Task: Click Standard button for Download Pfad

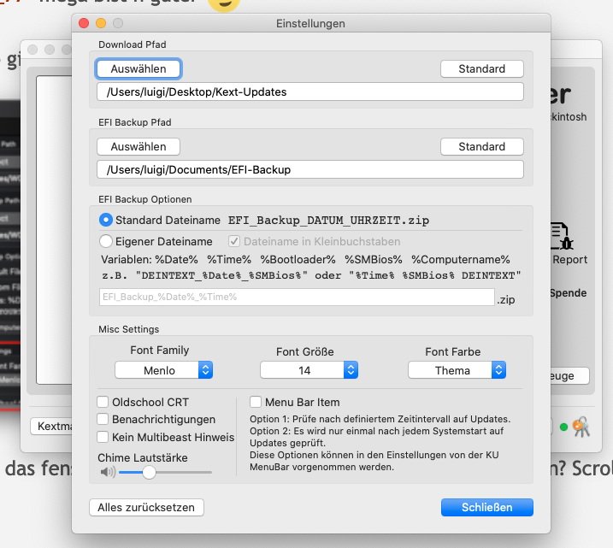Action: (481, 68)
